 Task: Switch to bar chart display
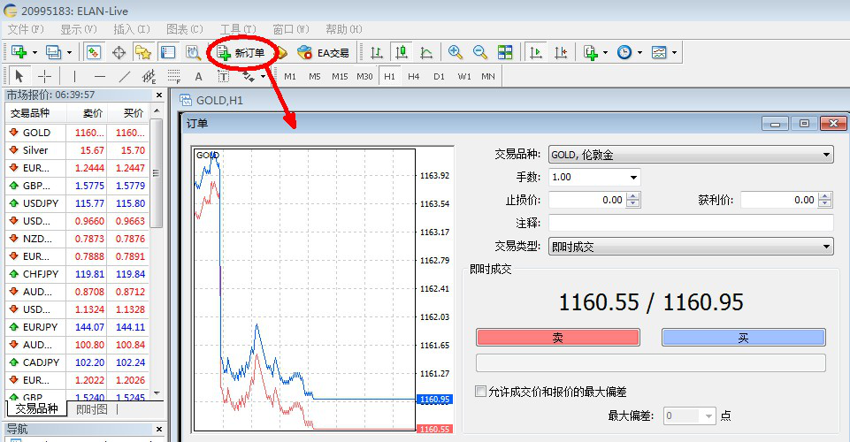(376, 52)
